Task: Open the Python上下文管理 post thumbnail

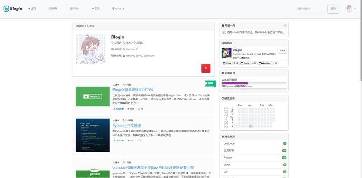Action: [92, 135]
